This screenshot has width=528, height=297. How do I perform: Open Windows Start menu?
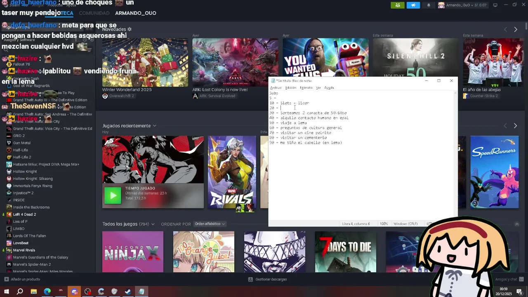(x=7, y=292)
